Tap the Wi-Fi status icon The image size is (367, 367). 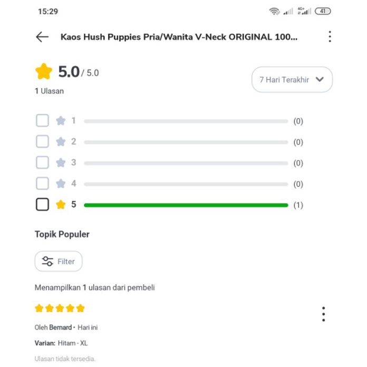click(x=274, y=11)
